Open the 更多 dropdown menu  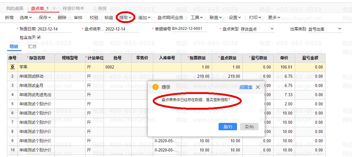tap(274, 18)
